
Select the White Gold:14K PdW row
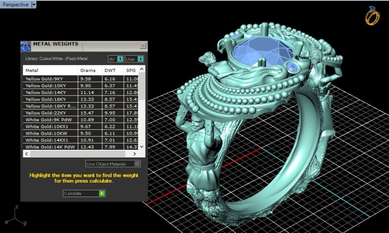81,147
